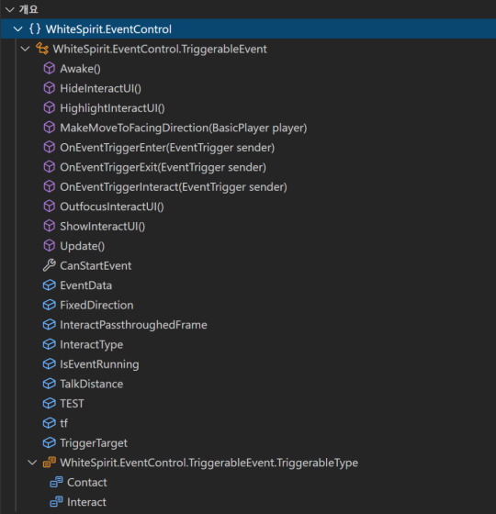Viewport: 496px width, 514px height.
Task: Click the field icon beside TalkDistance
Action: pos(50,384)
